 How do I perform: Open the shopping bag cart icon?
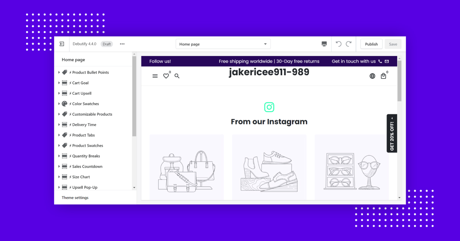coord(383,76)
